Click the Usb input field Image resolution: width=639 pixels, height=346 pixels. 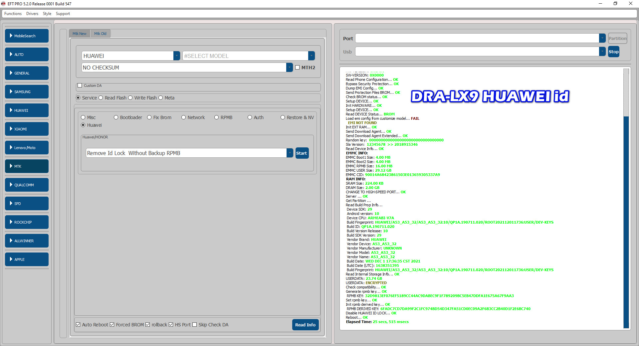pyautogui.click(x=477, y=52)
